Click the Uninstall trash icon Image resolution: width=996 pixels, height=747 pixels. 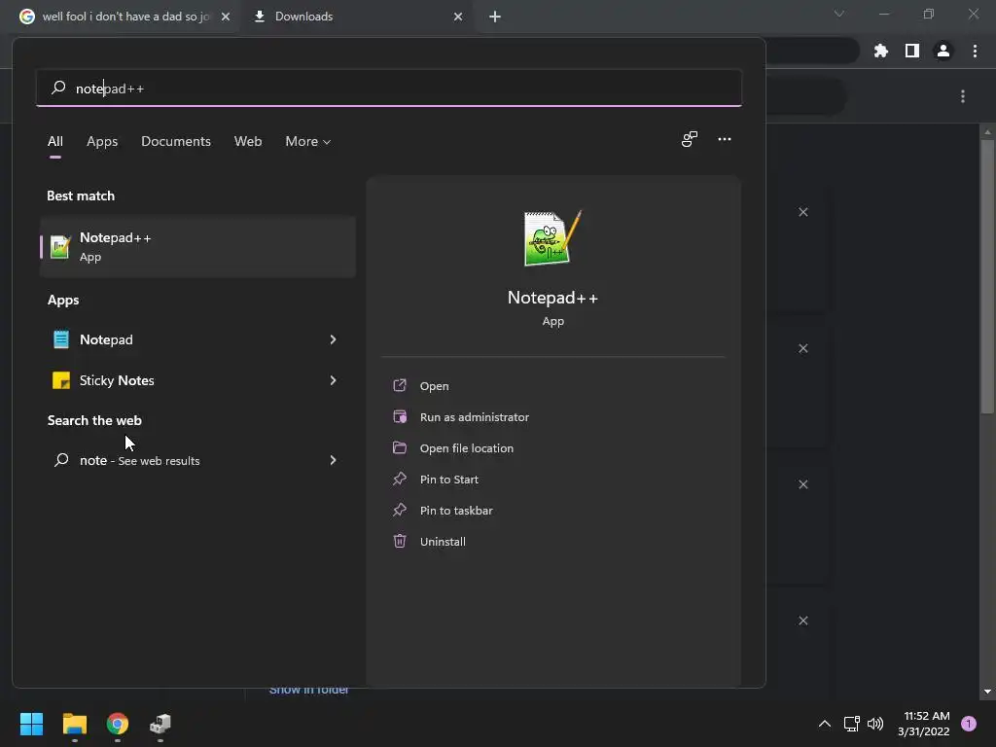pos(400,541)
